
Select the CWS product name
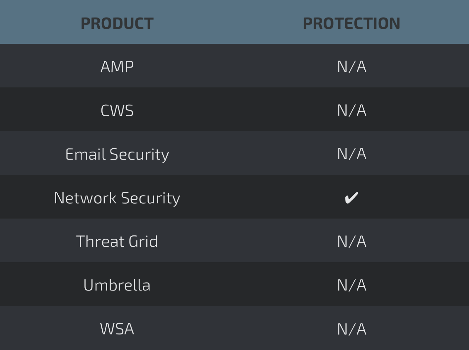click(117, 111)
